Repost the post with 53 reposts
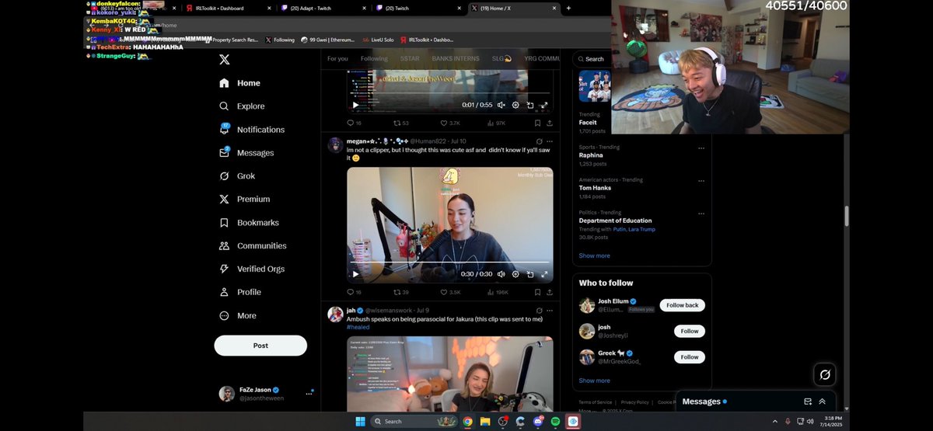This screenshot has height=431, width=933. point(401,123)
